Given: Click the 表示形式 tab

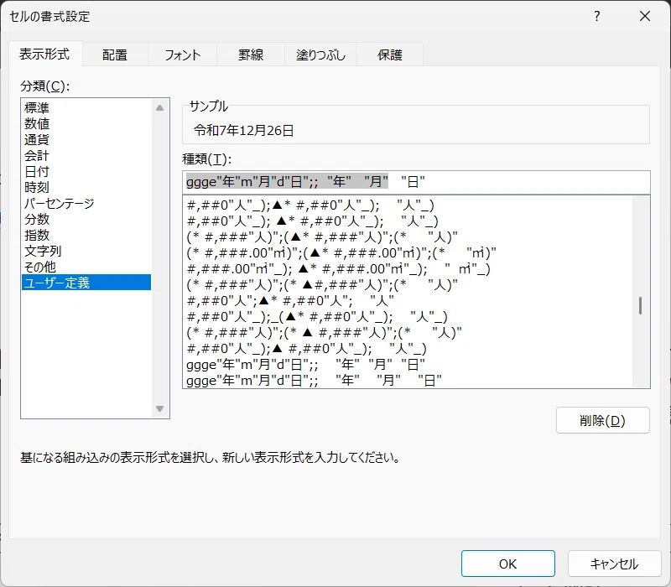Looking at the screenshot, I should (x=44, y=54).
